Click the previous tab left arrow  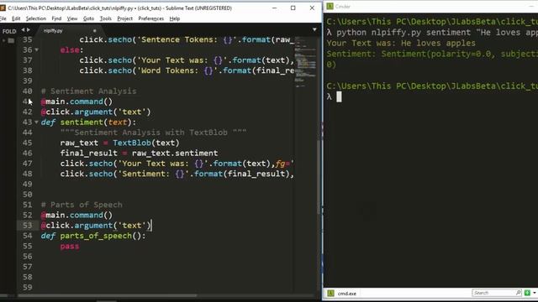[x=23, y=30]
